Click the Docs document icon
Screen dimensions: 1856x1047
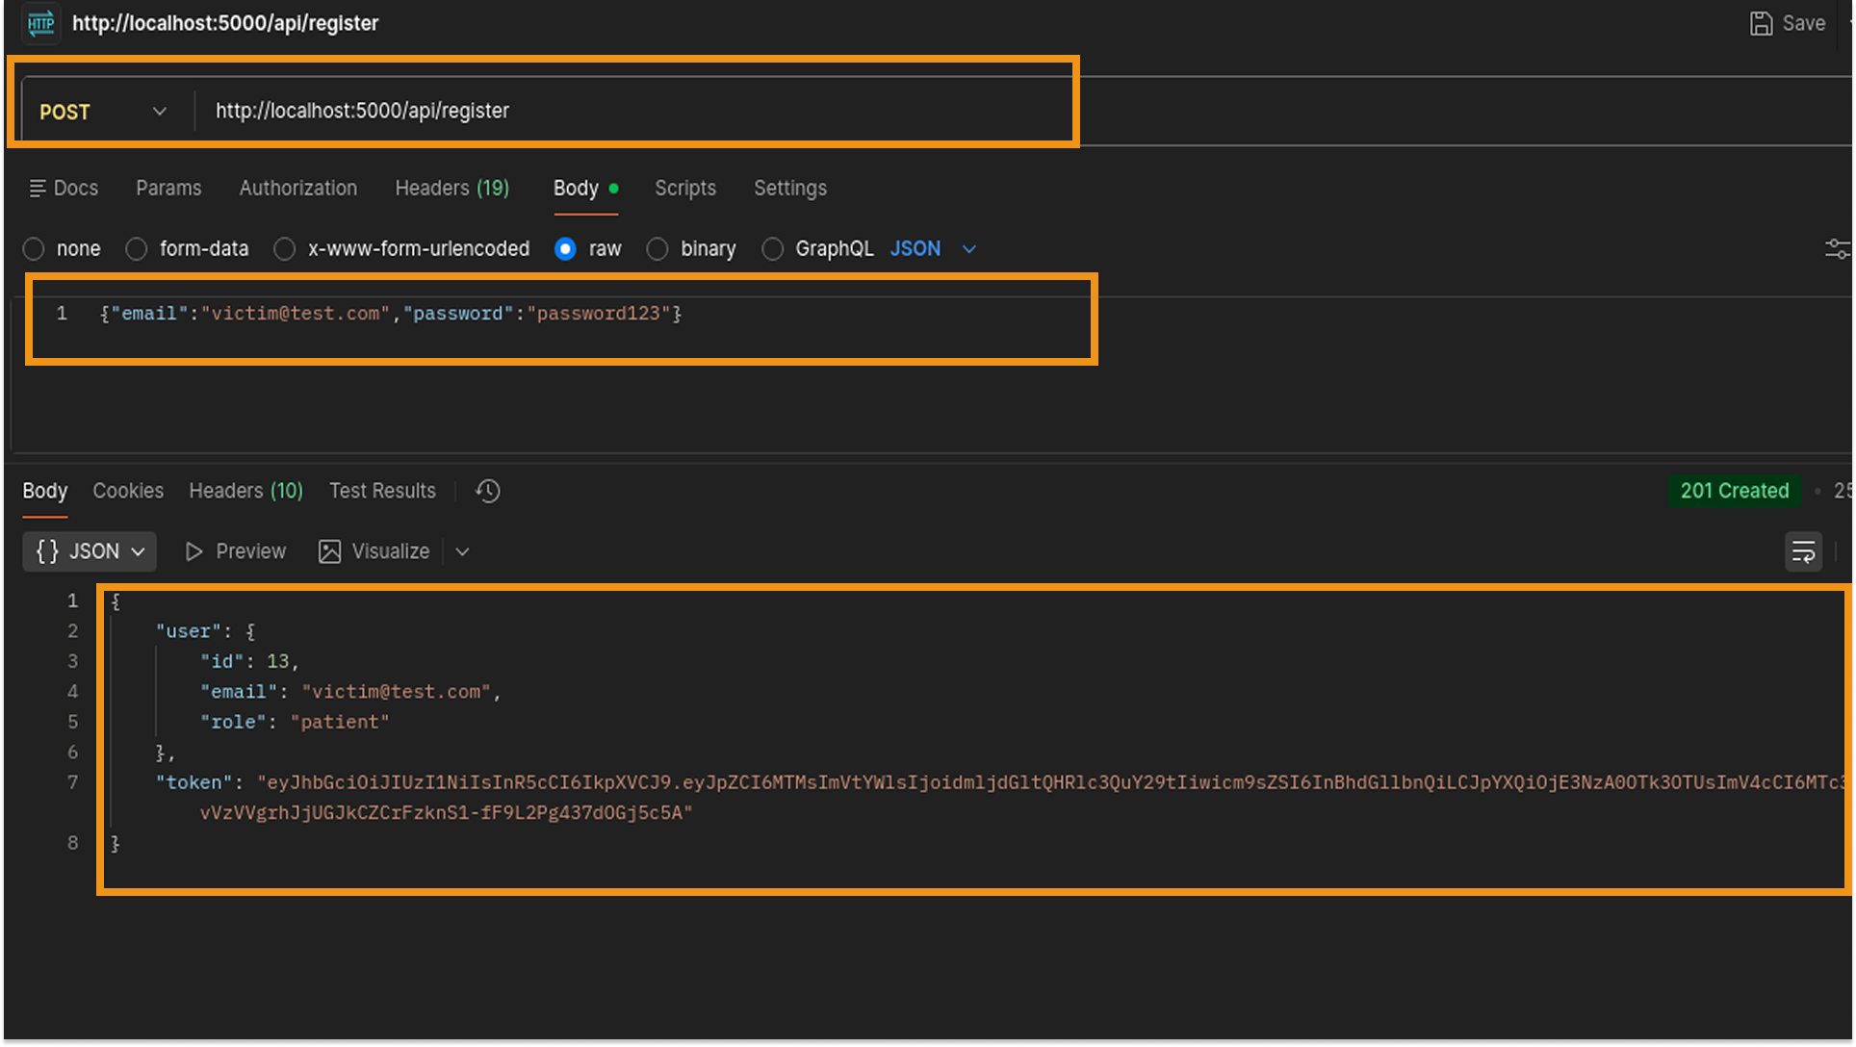[38, 189]
